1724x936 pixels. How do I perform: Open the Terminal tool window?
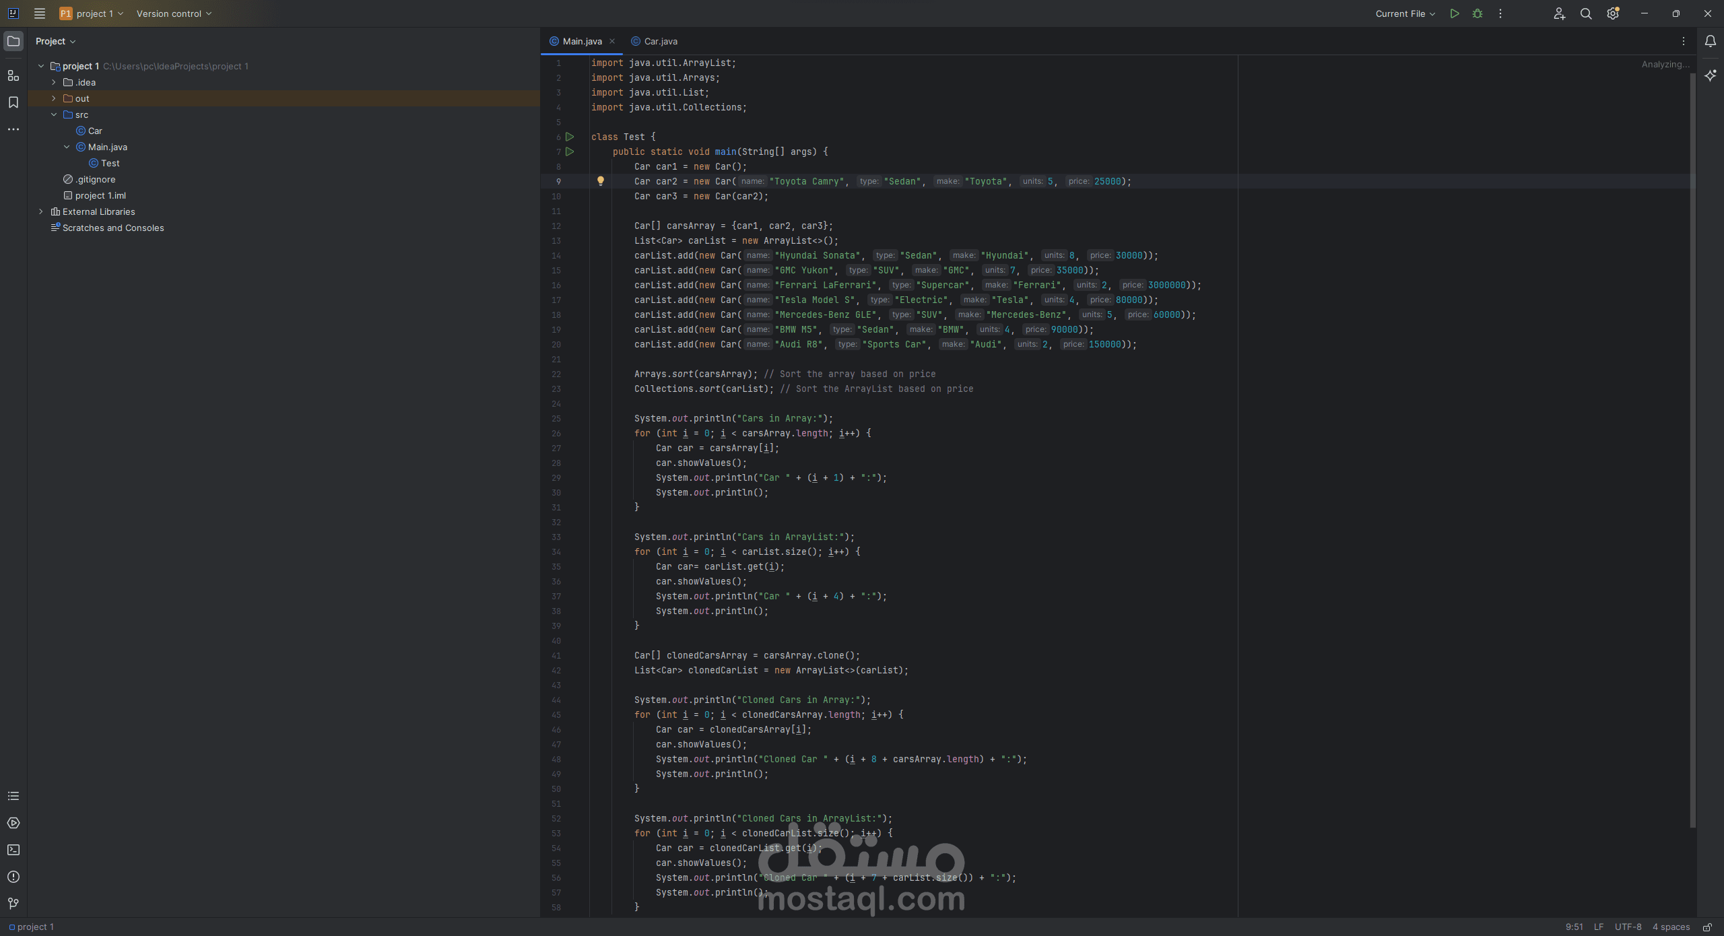[13, 850]
